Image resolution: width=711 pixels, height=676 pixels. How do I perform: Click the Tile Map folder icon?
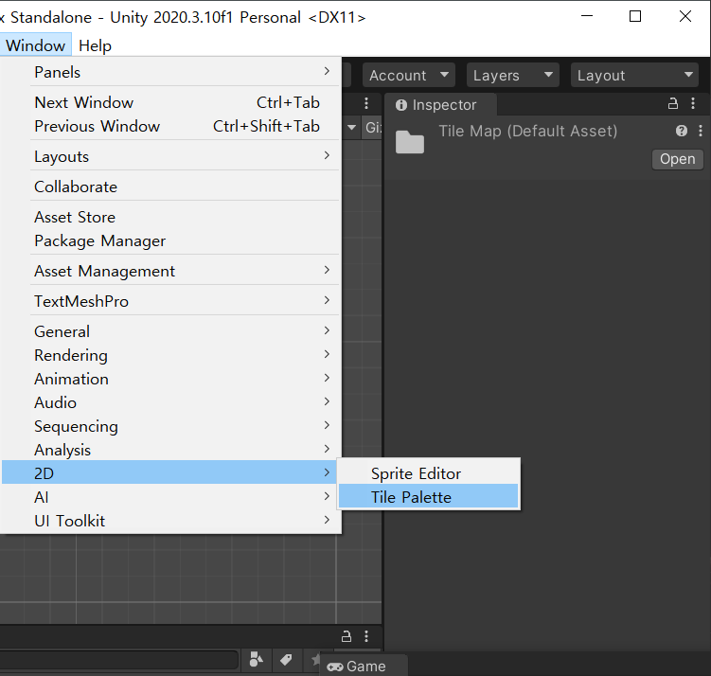pos(409,142)
